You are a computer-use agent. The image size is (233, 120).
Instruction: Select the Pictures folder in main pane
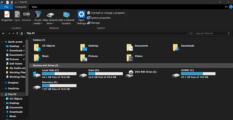[89, 58]
